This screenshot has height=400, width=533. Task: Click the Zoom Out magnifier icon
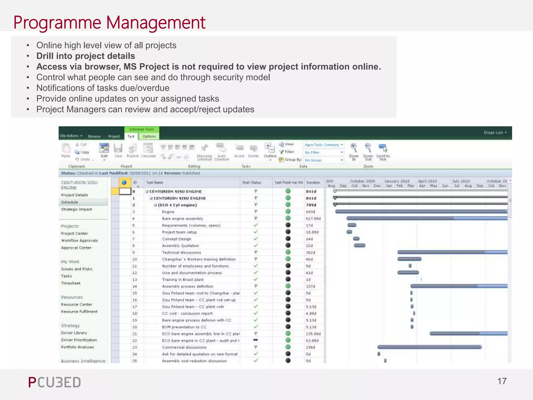[368, 148]
